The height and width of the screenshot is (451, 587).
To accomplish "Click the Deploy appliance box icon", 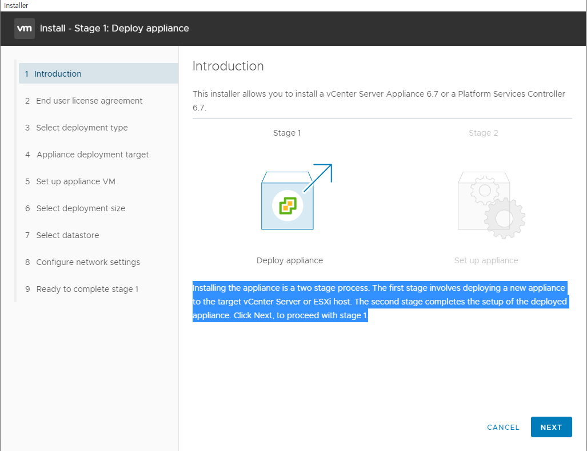I will pos(297,196).
